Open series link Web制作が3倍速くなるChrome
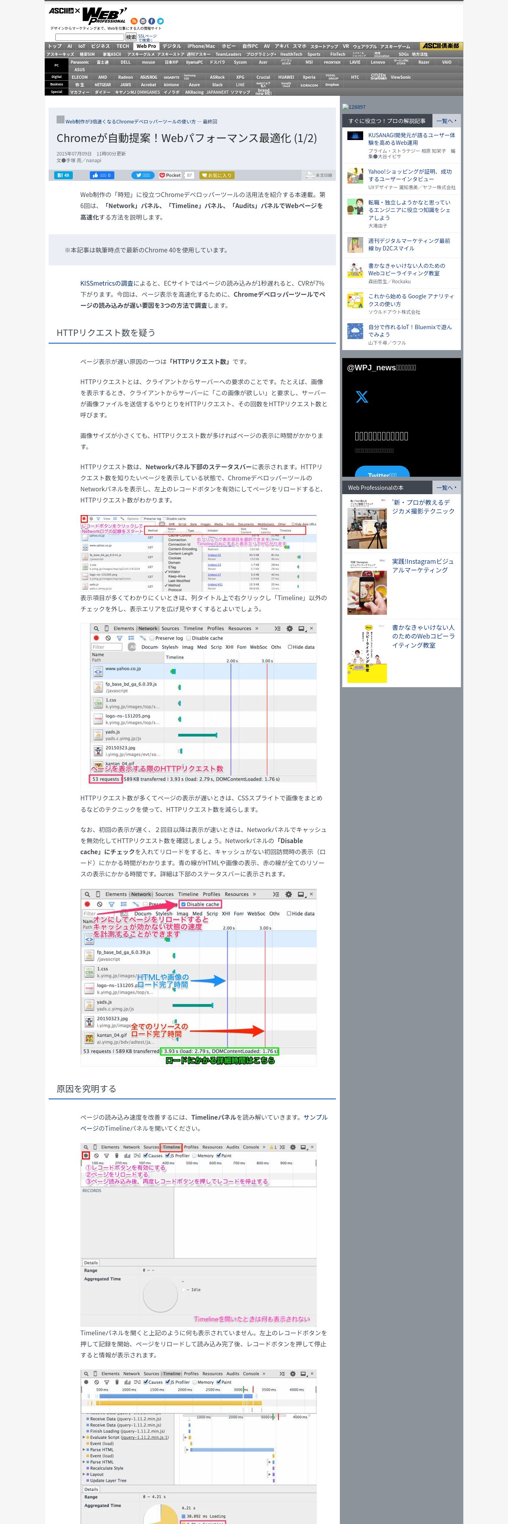Screen dimensions: 508x1524 pyautogui.click(x=130, y=122)
